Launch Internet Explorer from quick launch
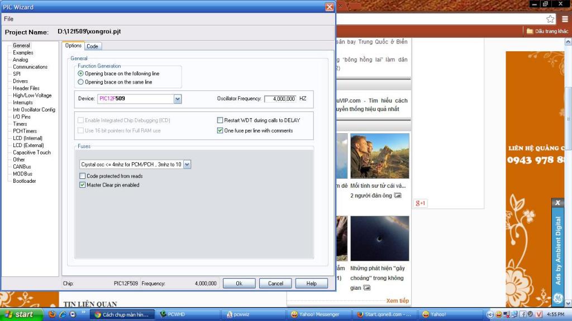572x321 pixels. click(x=63, y=314)
